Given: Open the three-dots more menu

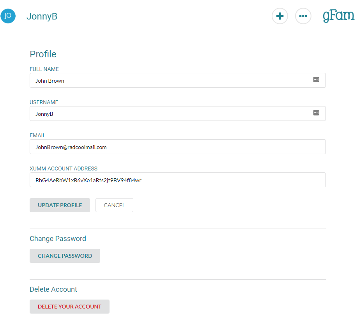Looking at the screenshot, I should coord(303,16).
